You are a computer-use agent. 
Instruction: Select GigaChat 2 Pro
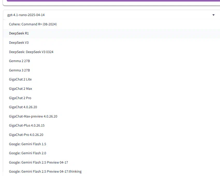pos(111,98)
